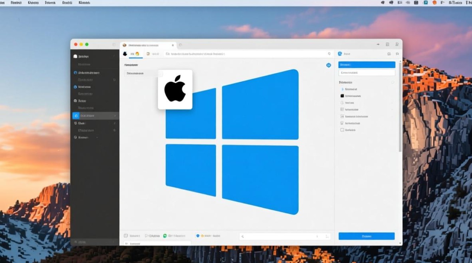The height and width of the screenshot is (263, 472).
Task: Switch to the open browser tab
Action: [x=147, y=45]
